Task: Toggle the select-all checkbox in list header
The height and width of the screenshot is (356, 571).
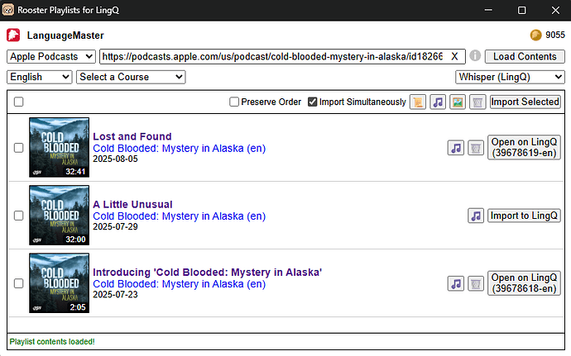Action: click(18, 102)
